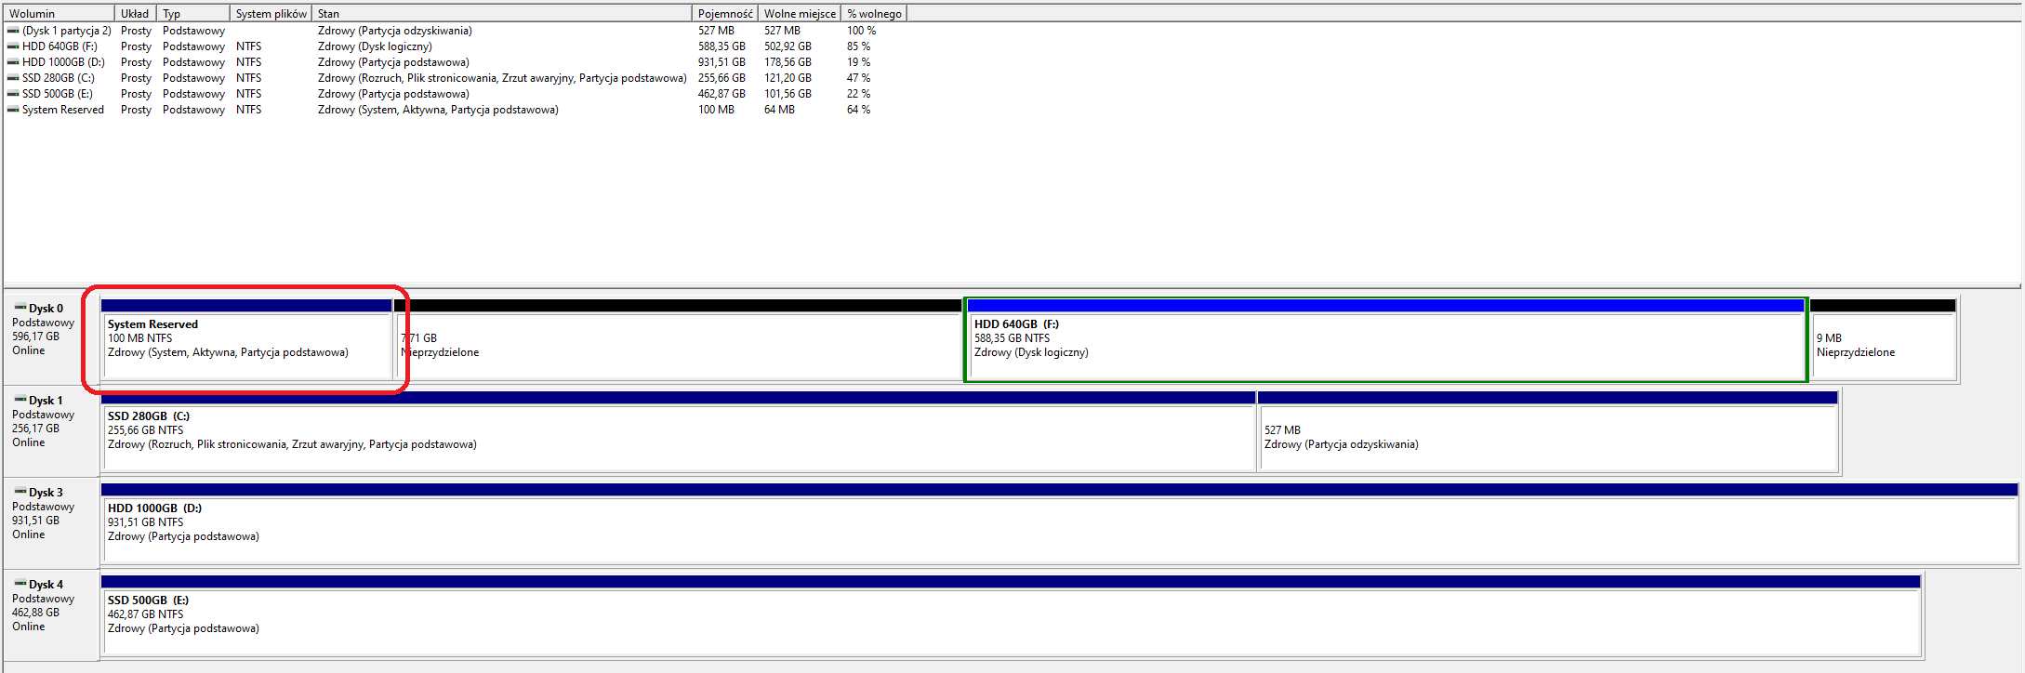Select the SSD 280GB (C:) volume name in list
The height and width of the screenshot is (673, 2025).
(59, 78)
